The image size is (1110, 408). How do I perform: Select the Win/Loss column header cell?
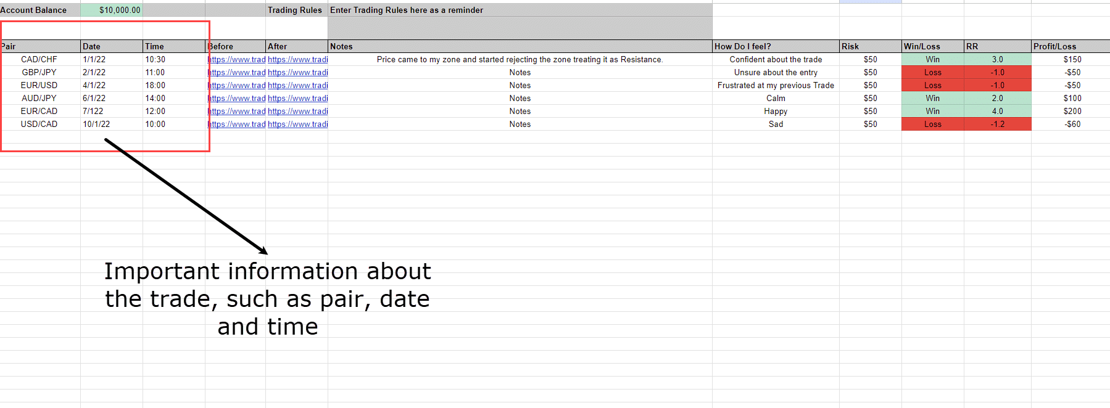click(932, 47)
